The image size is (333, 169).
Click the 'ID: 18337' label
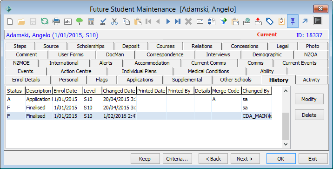click(x=309, y=35)
